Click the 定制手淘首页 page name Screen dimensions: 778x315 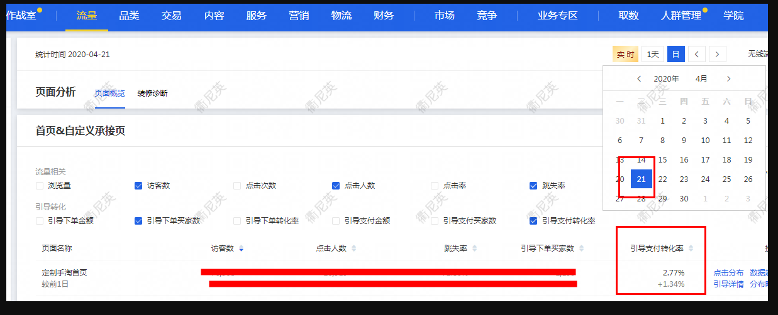pos(64,273)
